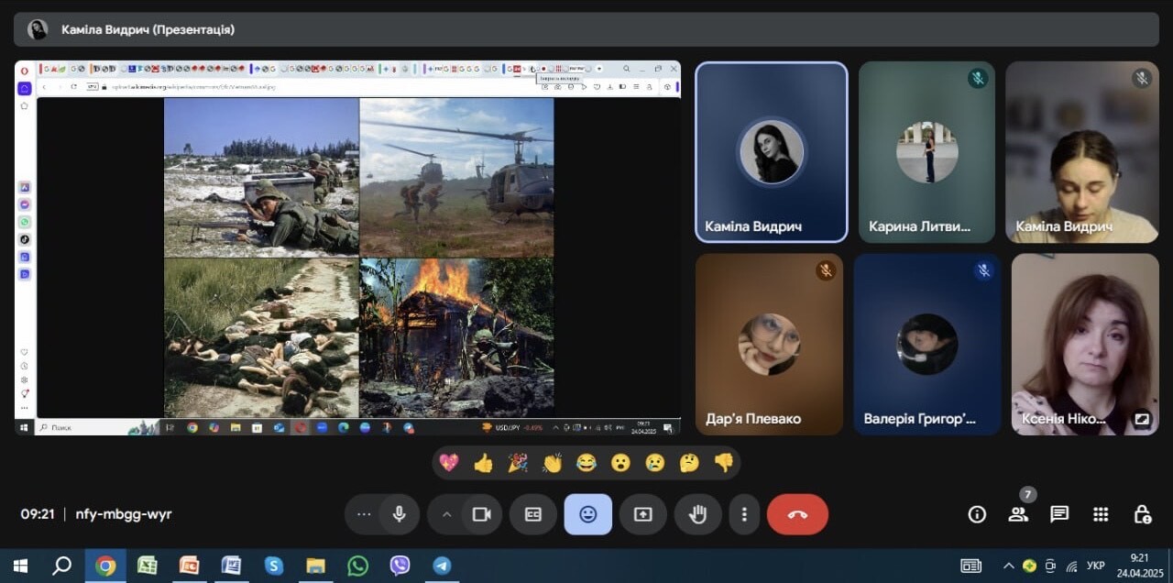Toggle closed captions button
1173x583 pixels.
[x=533, y=514]
